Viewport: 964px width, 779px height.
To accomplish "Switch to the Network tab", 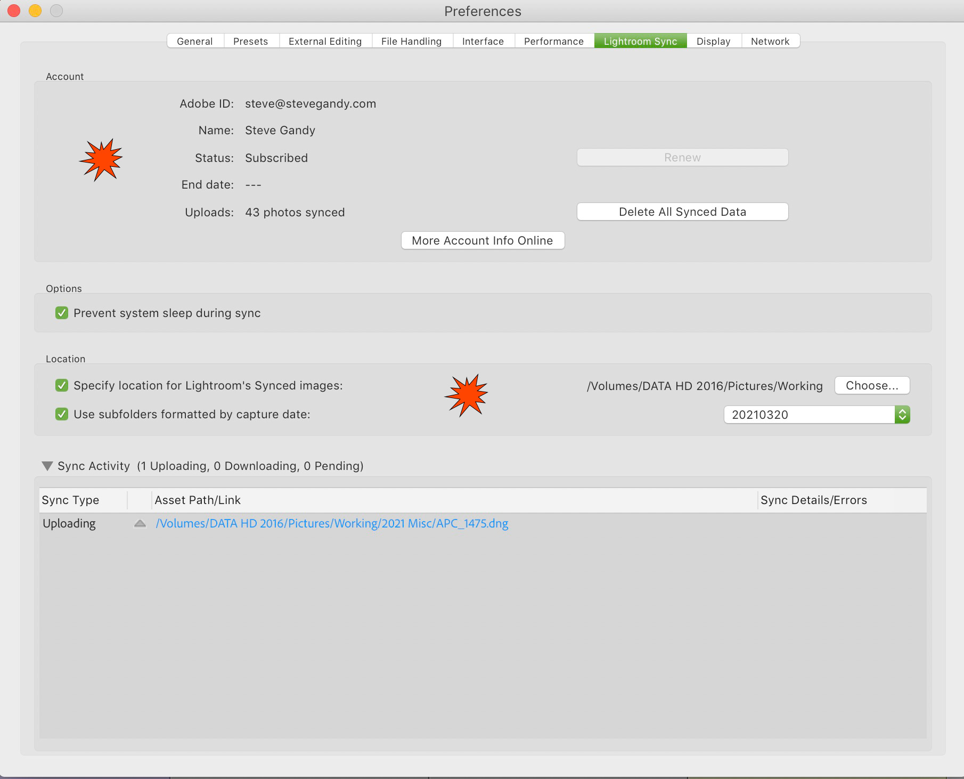I will (x=770, y=41).
